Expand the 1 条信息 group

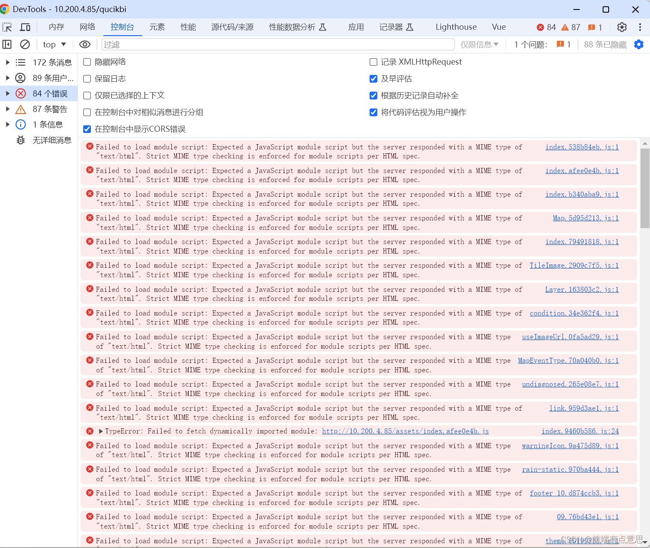point(7,124)
